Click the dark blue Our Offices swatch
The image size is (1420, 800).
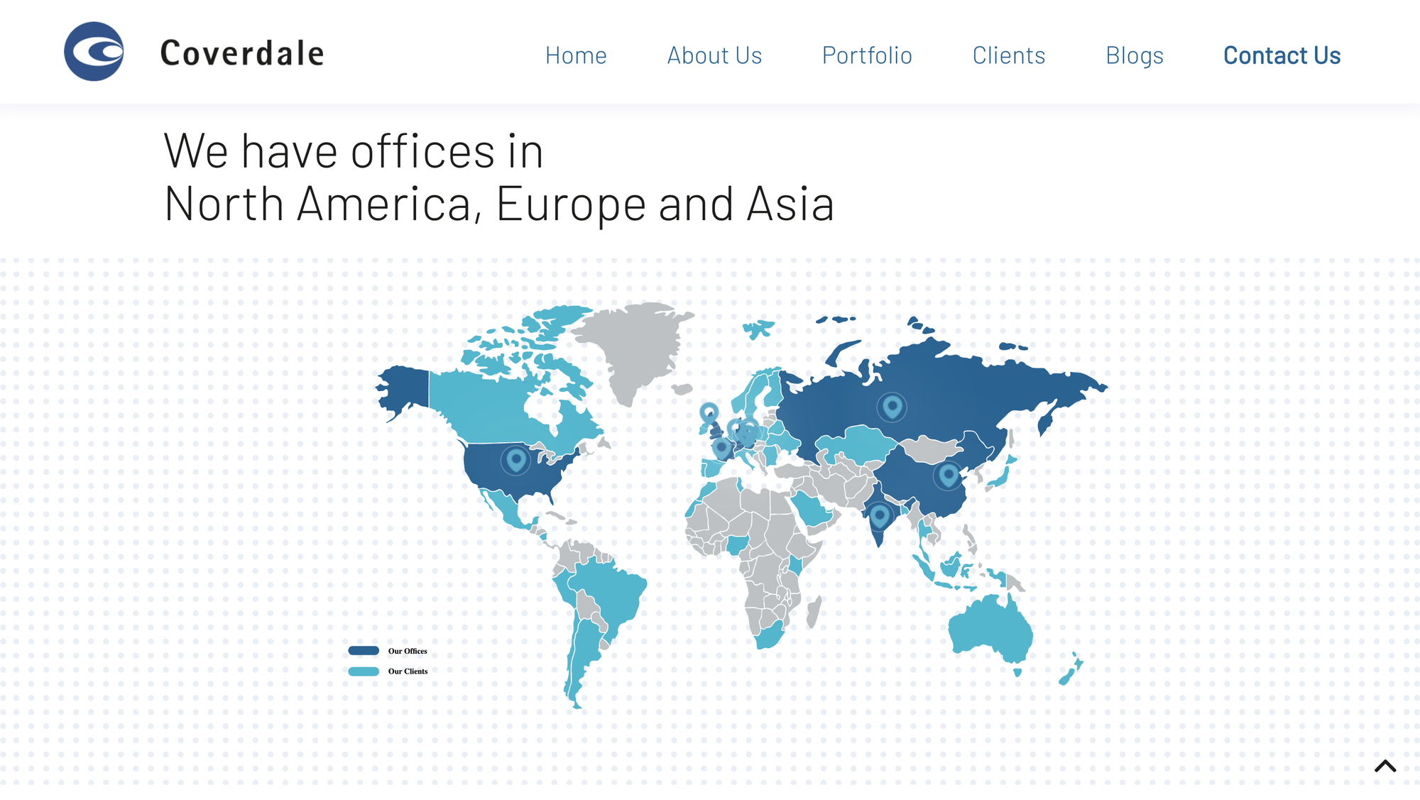click(x=364, y=650)
